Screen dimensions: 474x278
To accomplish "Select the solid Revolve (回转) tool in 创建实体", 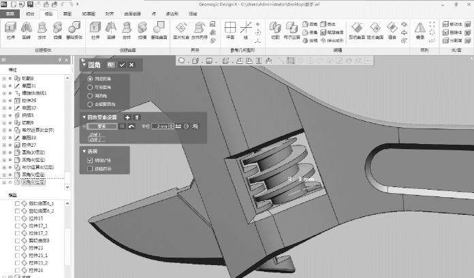I will coord(27,31).
